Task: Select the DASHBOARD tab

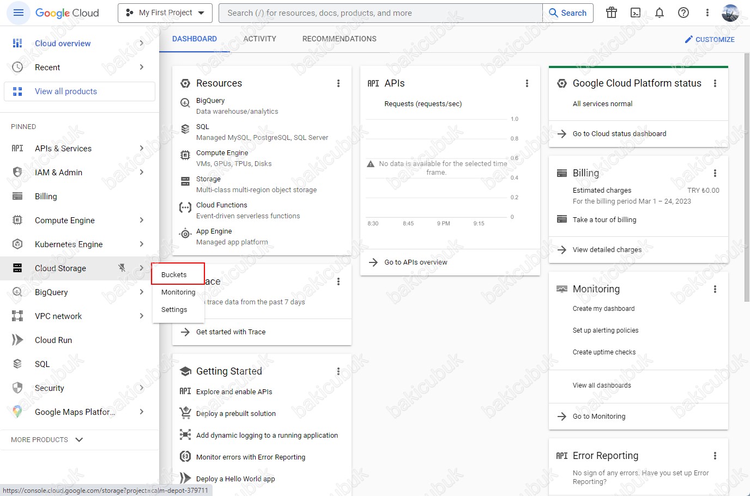Action: point(195,39)
